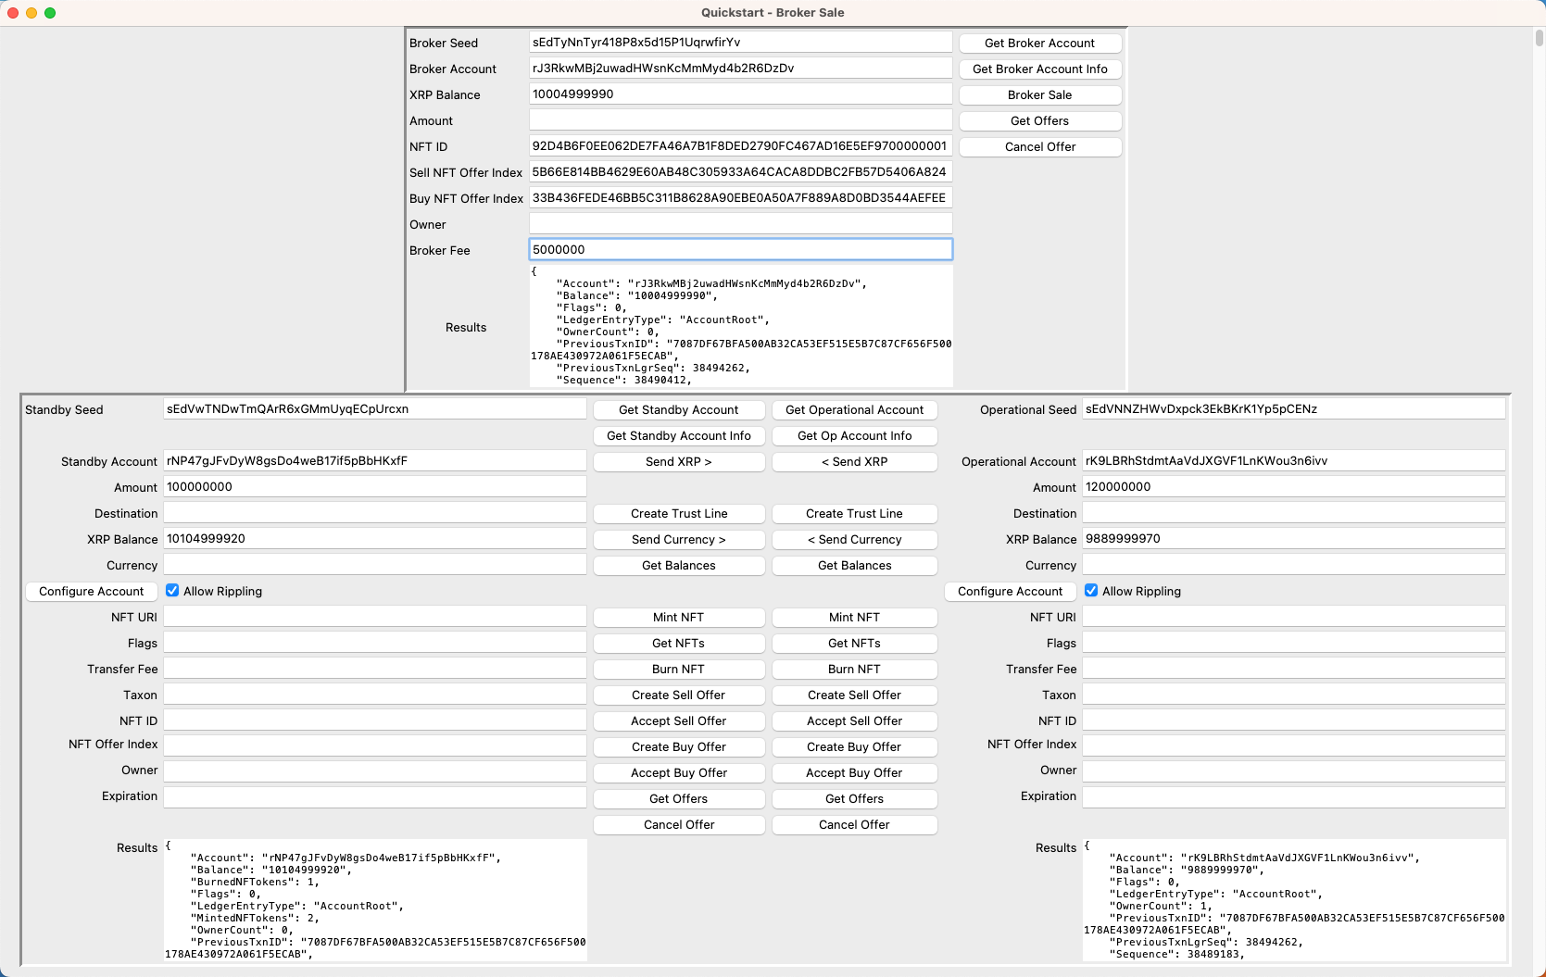This screenshot has height=977, width=1546.
Task: Click the operational NFT URI field
Action: [1293, 617]
